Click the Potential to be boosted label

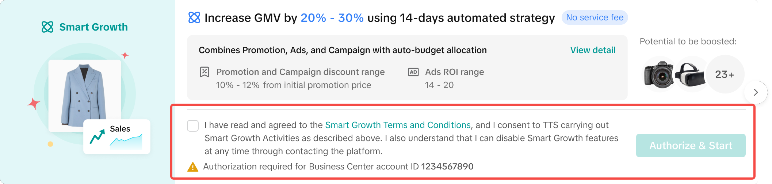click(688, 41)
